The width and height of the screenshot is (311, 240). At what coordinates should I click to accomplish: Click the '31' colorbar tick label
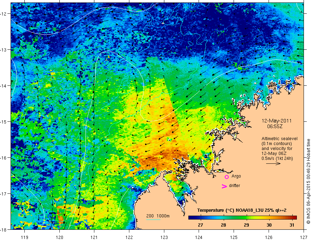click(292, 225)
